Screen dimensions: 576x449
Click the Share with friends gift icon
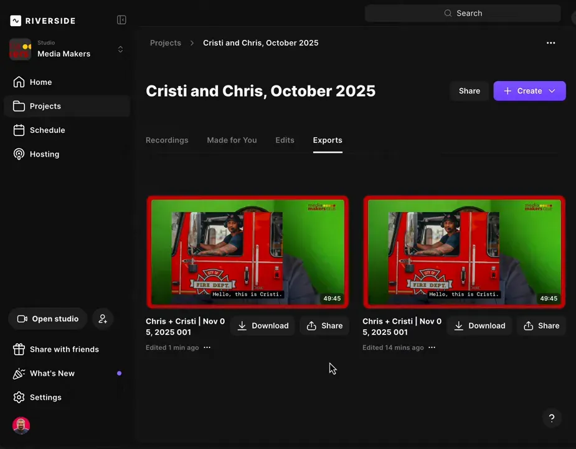[19, 349]
